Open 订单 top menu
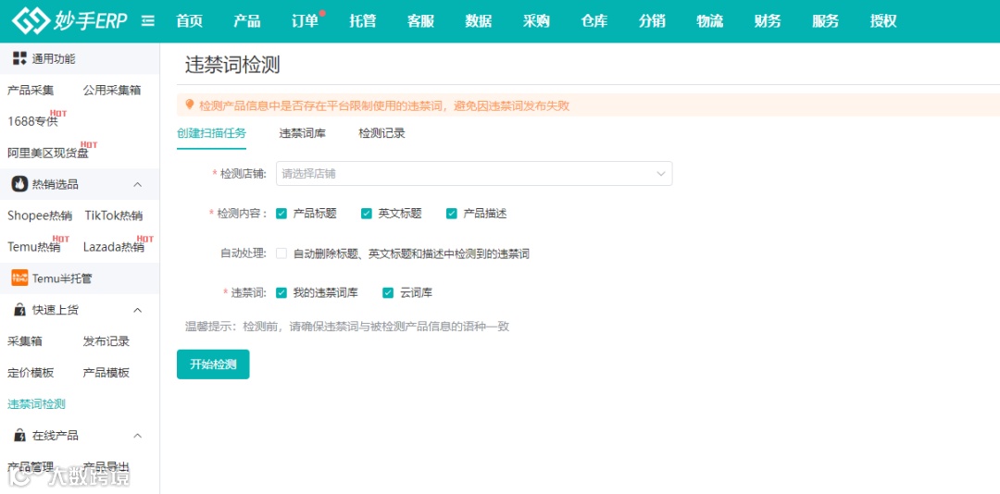The height and width of the screenshot is (494, 1000). (x=305, y=21)
